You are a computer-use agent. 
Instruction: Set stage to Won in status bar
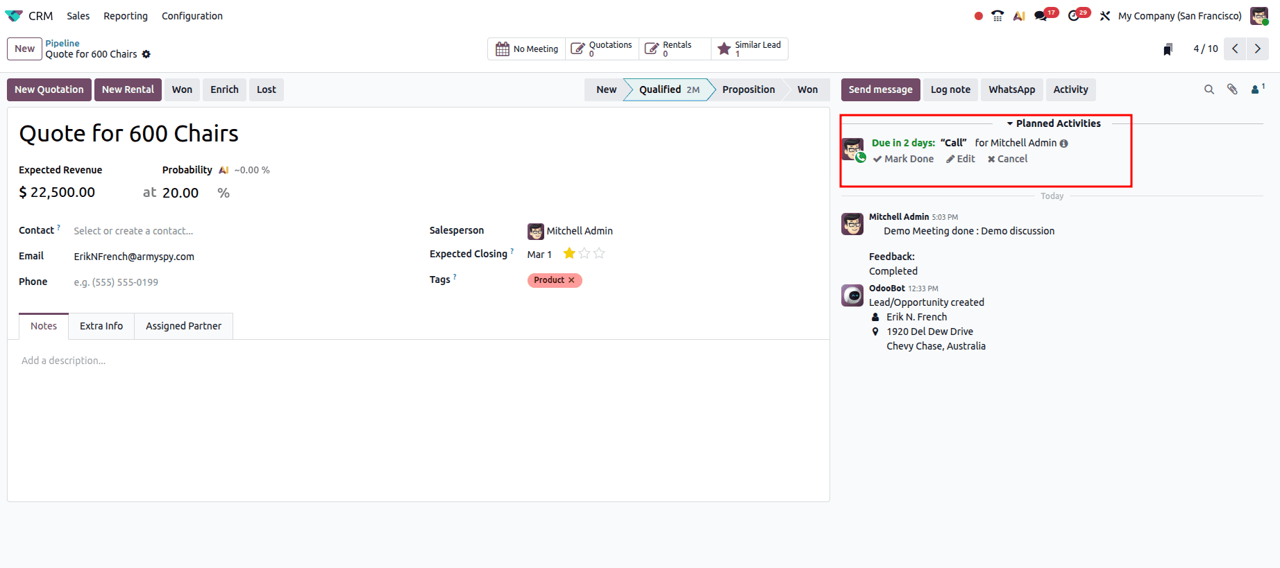coord(807,89)
